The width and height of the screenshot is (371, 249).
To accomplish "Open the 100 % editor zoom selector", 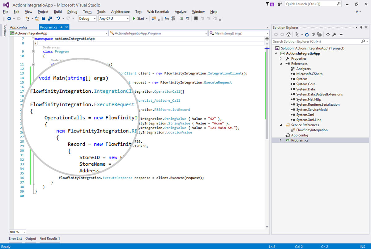I will 18,232.
